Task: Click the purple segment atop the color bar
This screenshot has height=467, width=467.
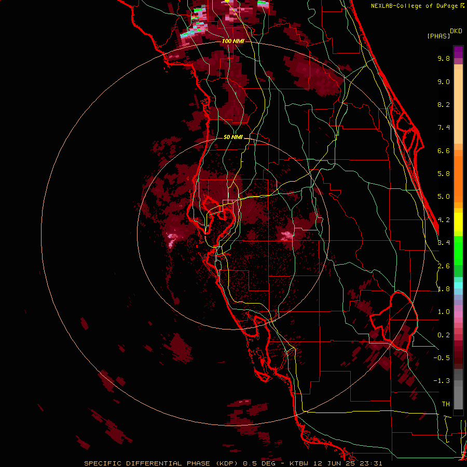Action: 458,52
